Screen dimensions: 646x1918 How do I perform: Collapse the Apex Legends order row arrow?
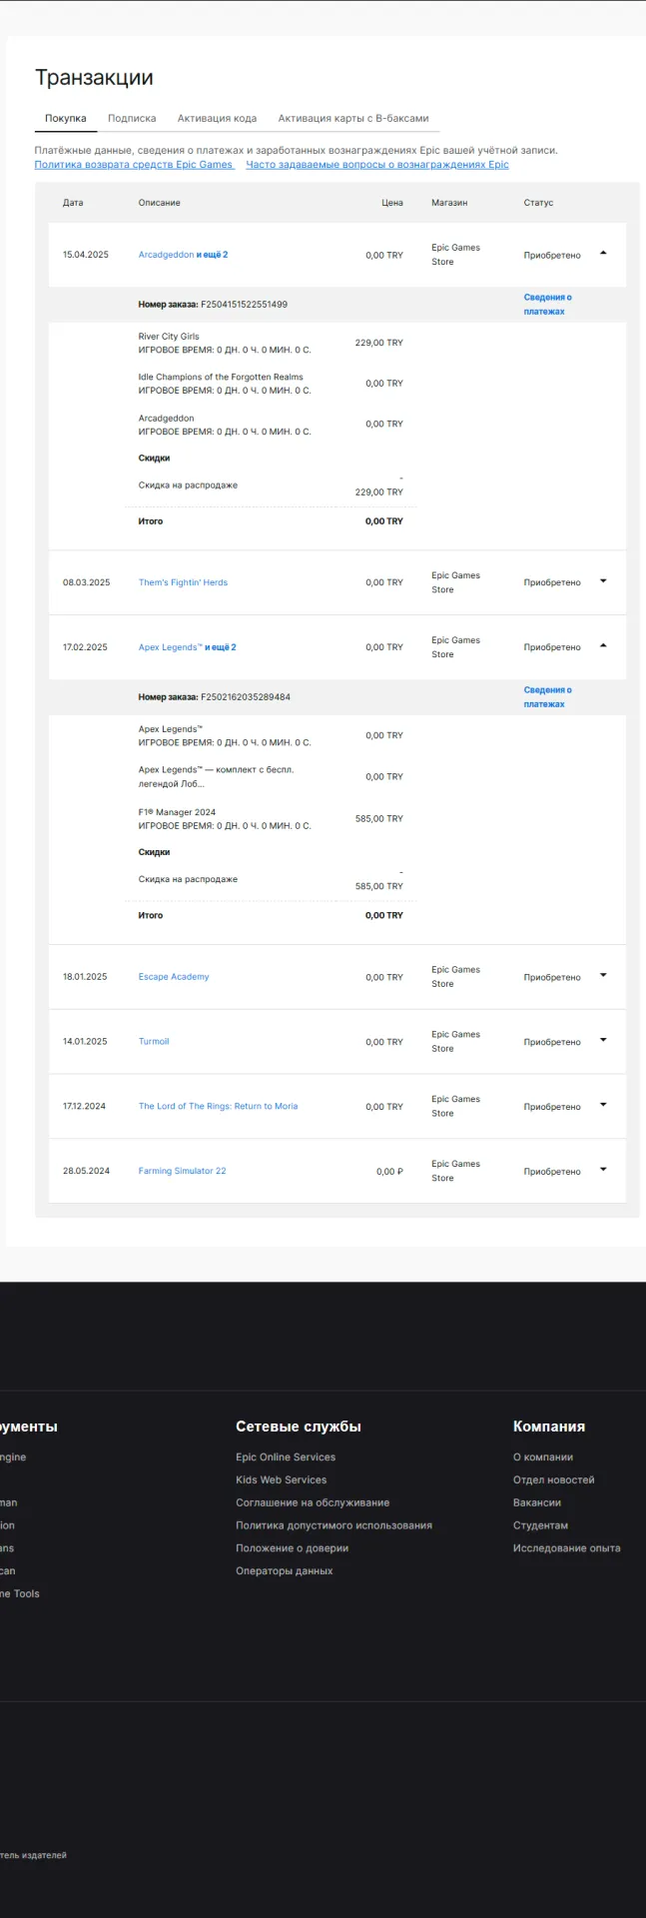(x=603, y=646)
